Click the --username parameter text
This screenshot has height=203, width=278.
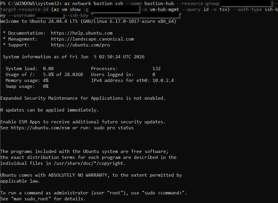click(x=22, y=15)
